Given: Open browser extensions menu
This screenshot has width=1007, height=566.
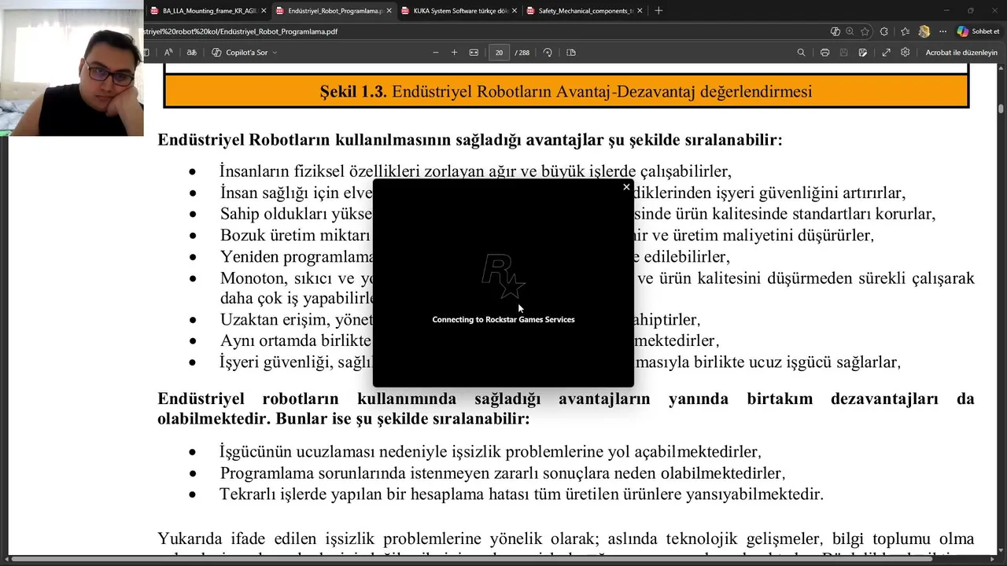Looking at the screenshot, I should (884, 31).
